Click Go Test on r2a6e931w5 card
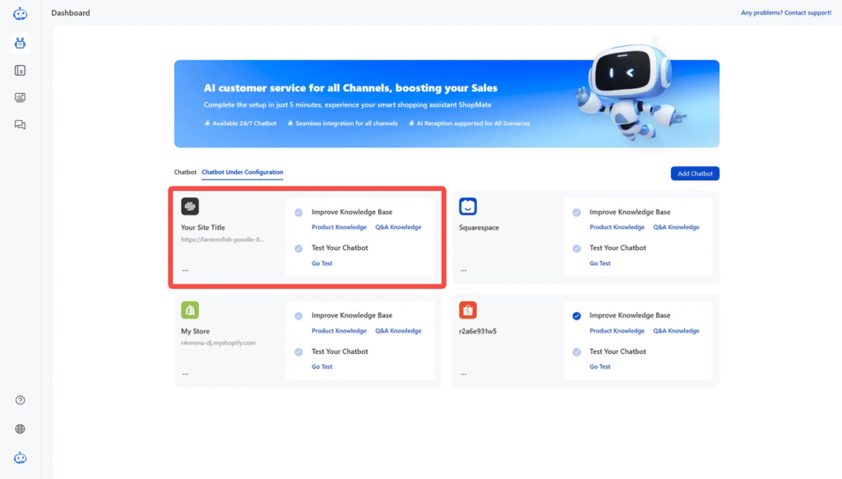 [x=599, y=366]
